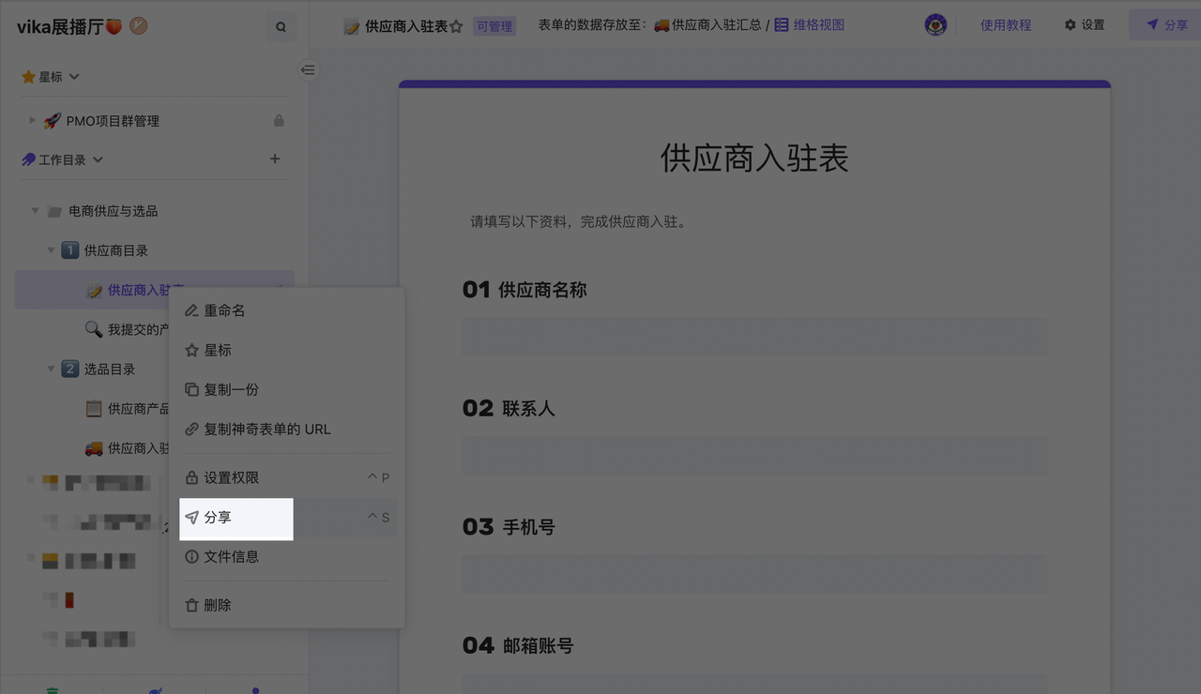Expand the PMO项目群管理 tree node

32,121
